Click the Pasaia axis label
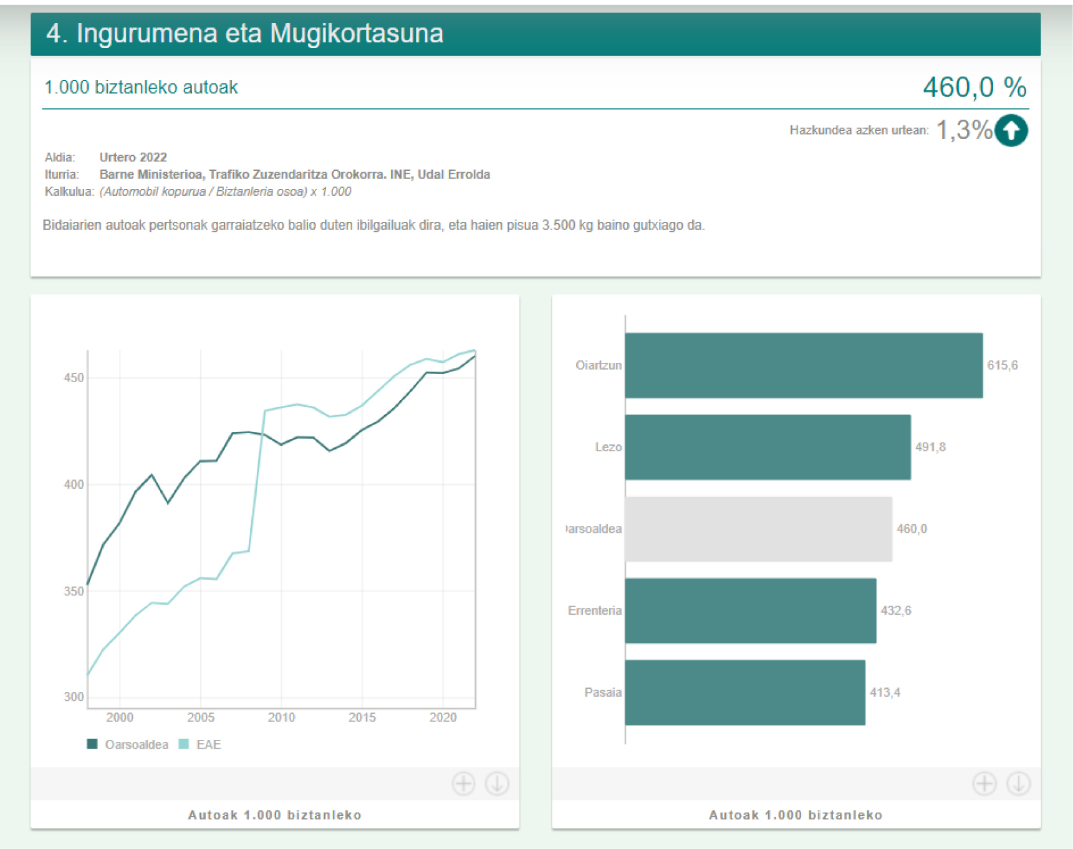 click(x=603, y=692)
